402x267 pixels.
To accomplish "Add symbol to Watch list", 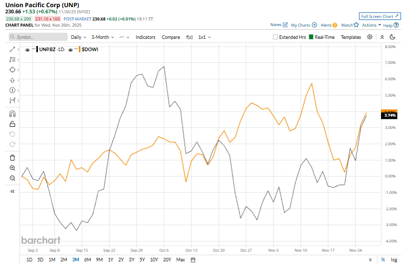I will 350,25.
